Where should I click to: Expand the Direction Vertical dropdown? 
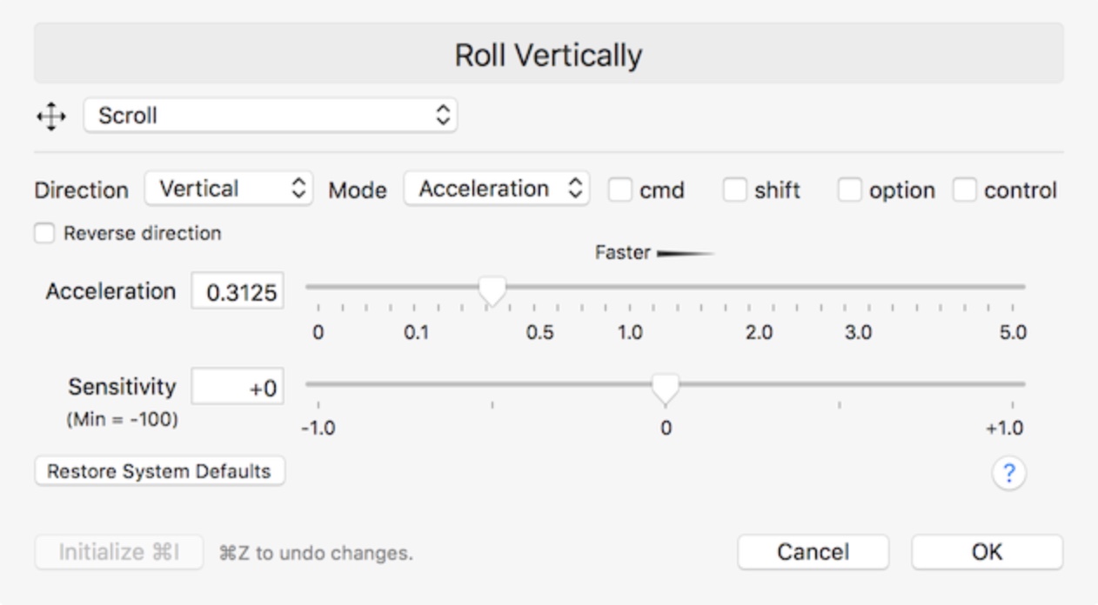(x=228, y=189)
